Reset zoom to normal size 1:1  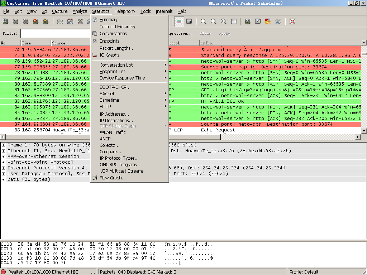point(224,21)
